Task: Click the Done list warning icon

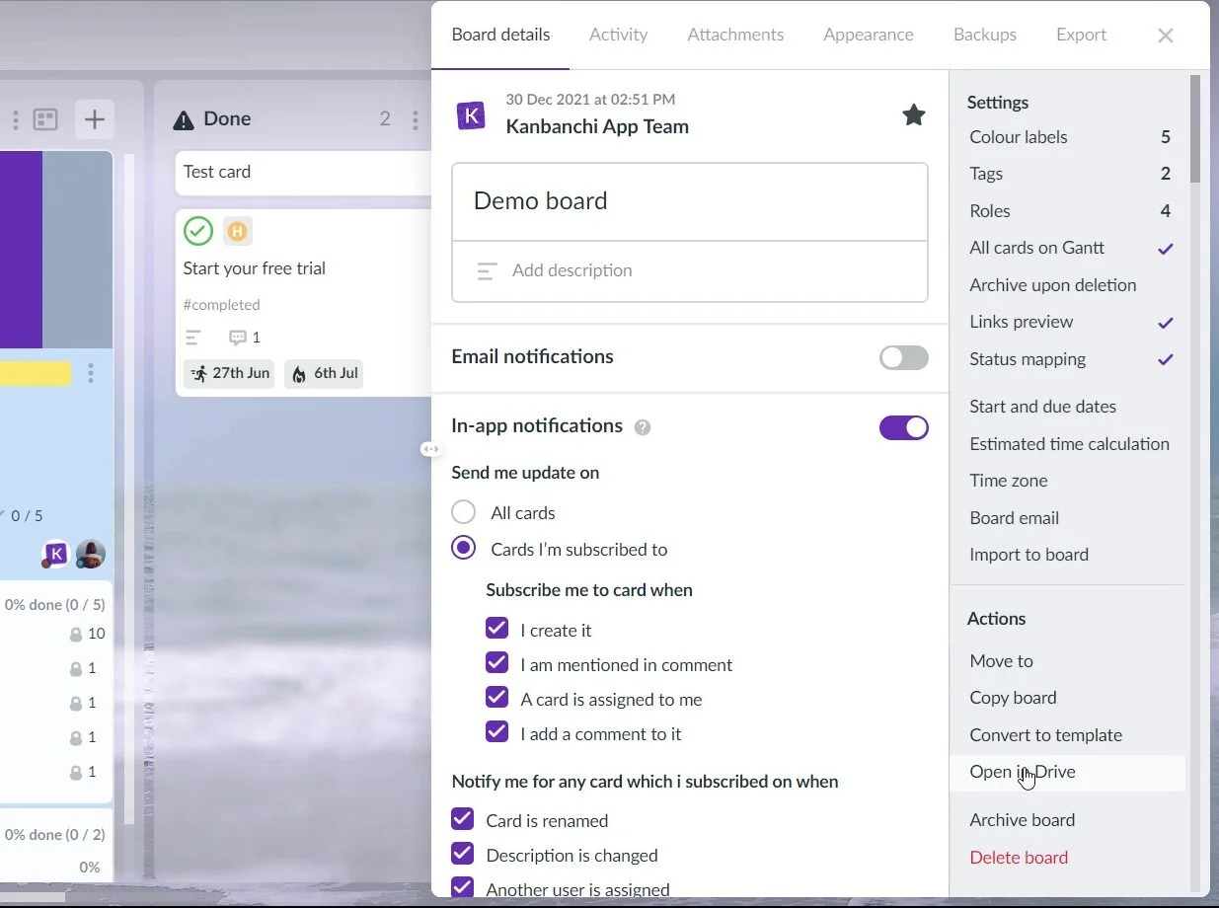Action: click(x=184, y=120)
